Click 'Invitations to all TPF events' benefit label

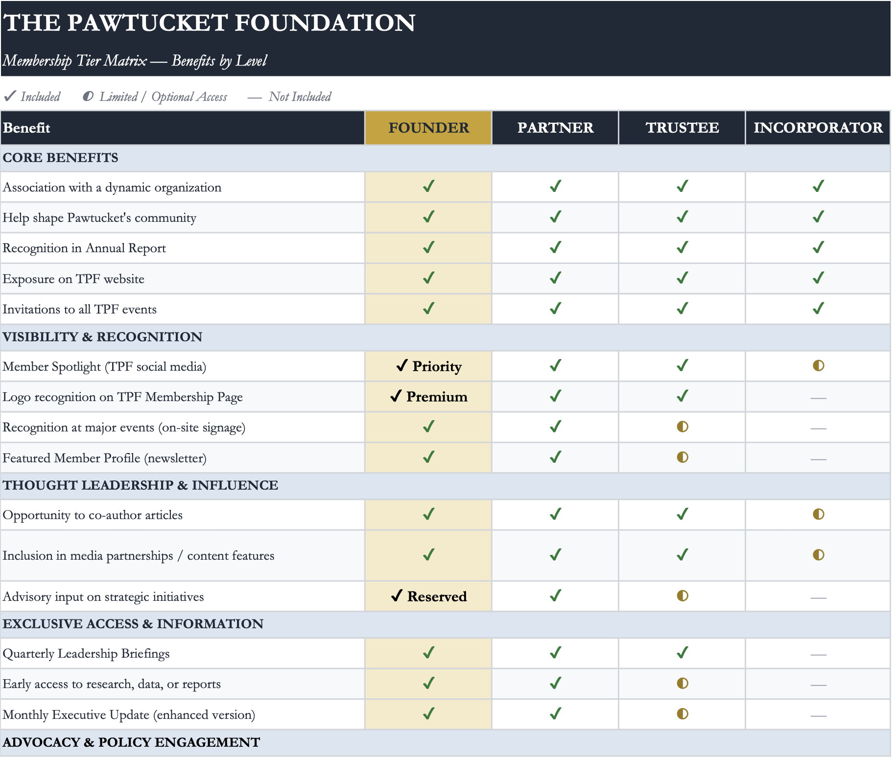pos(80,309)
